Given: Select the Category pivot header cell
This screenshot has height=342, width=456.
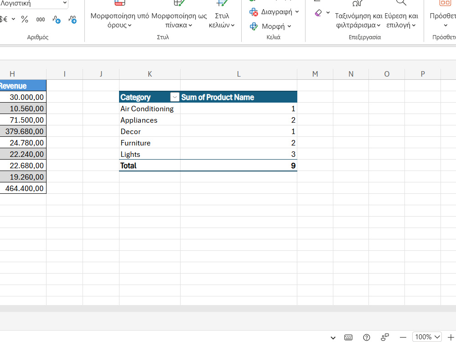Looking at the screenshot, I should click(150, 97).
